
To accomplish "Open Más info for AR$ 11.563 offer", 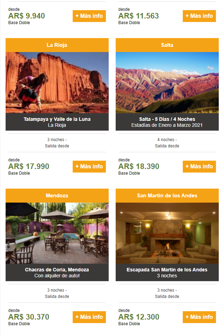I will pos(199,16).
